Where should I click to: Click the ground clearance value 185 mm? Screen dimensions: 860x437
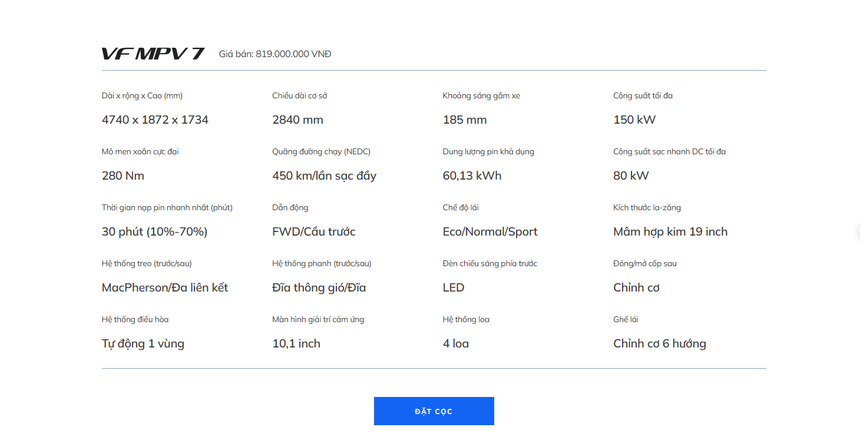pyautogui.click(x=464, y=120)
